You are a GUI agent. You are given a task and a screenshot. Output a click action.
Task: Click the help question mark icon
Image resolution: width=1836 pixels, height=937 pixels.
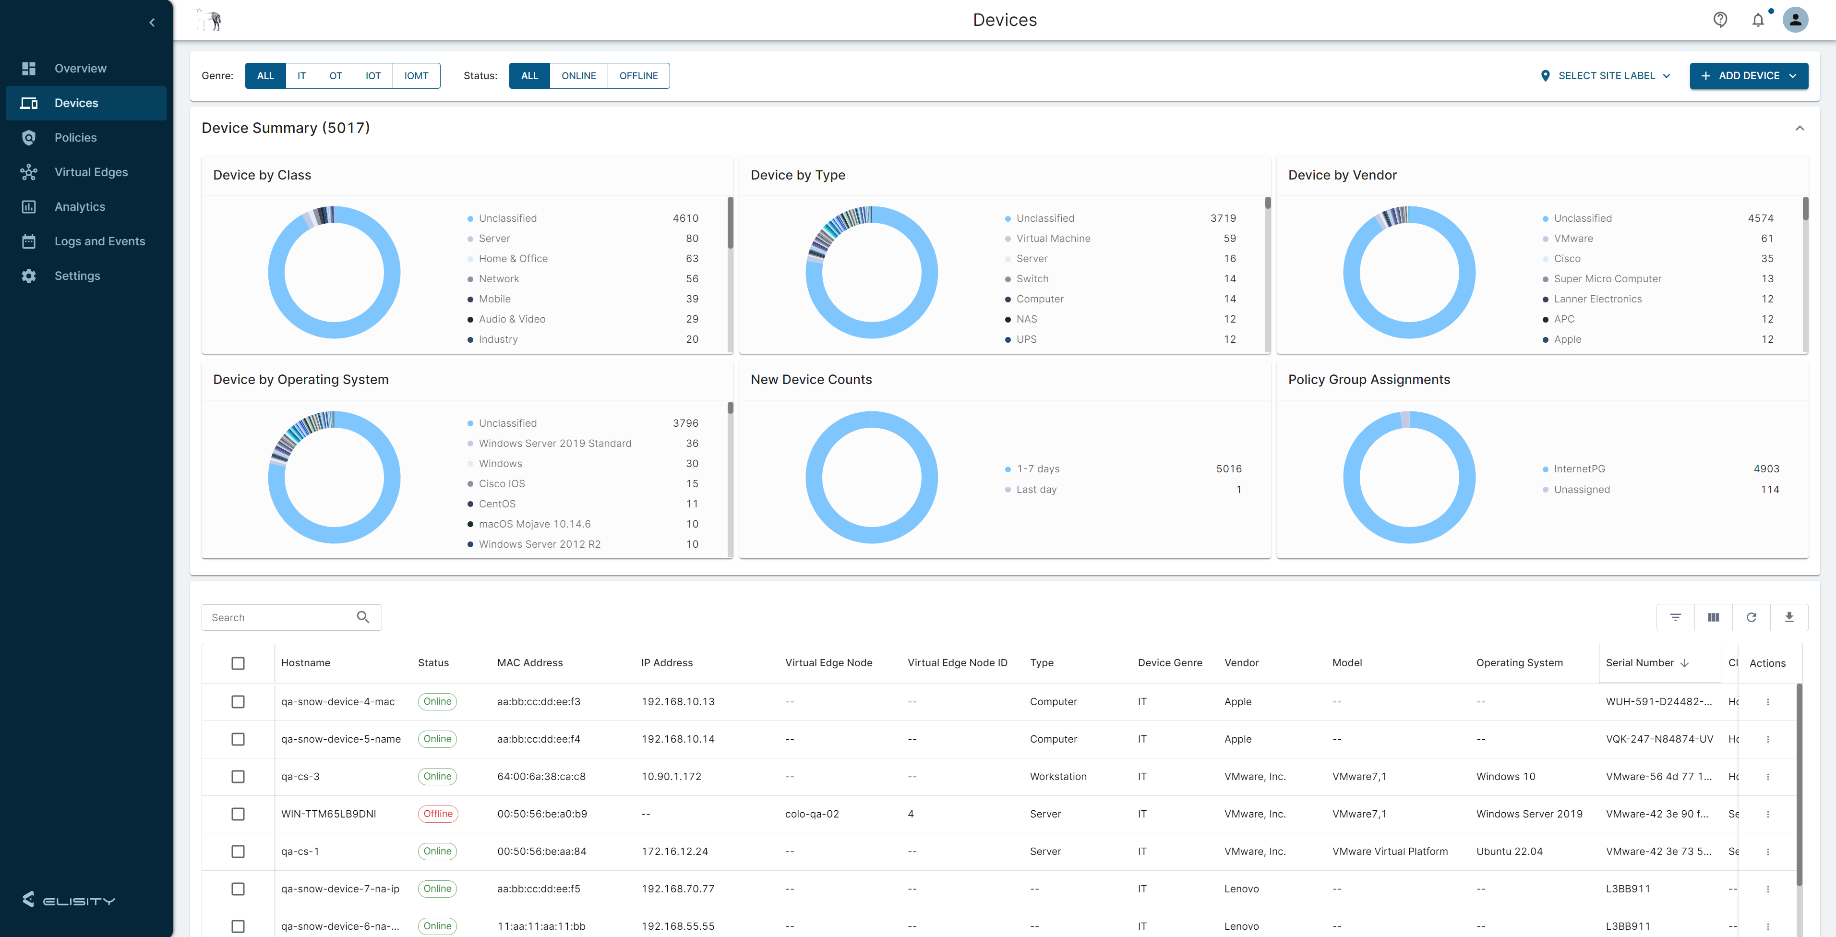point(1720,20)
